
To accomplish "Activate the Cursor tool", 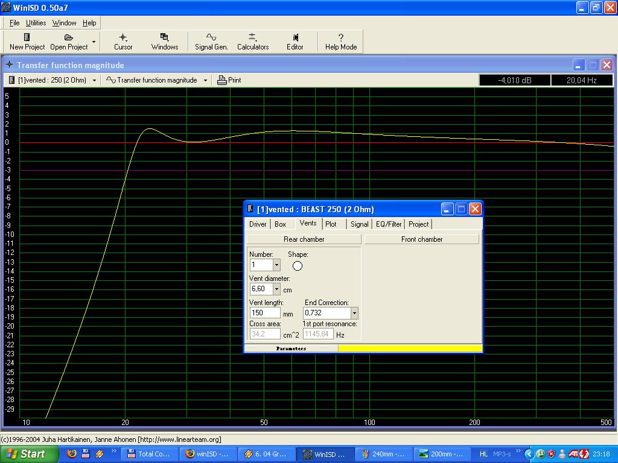I will pos(123,42).
